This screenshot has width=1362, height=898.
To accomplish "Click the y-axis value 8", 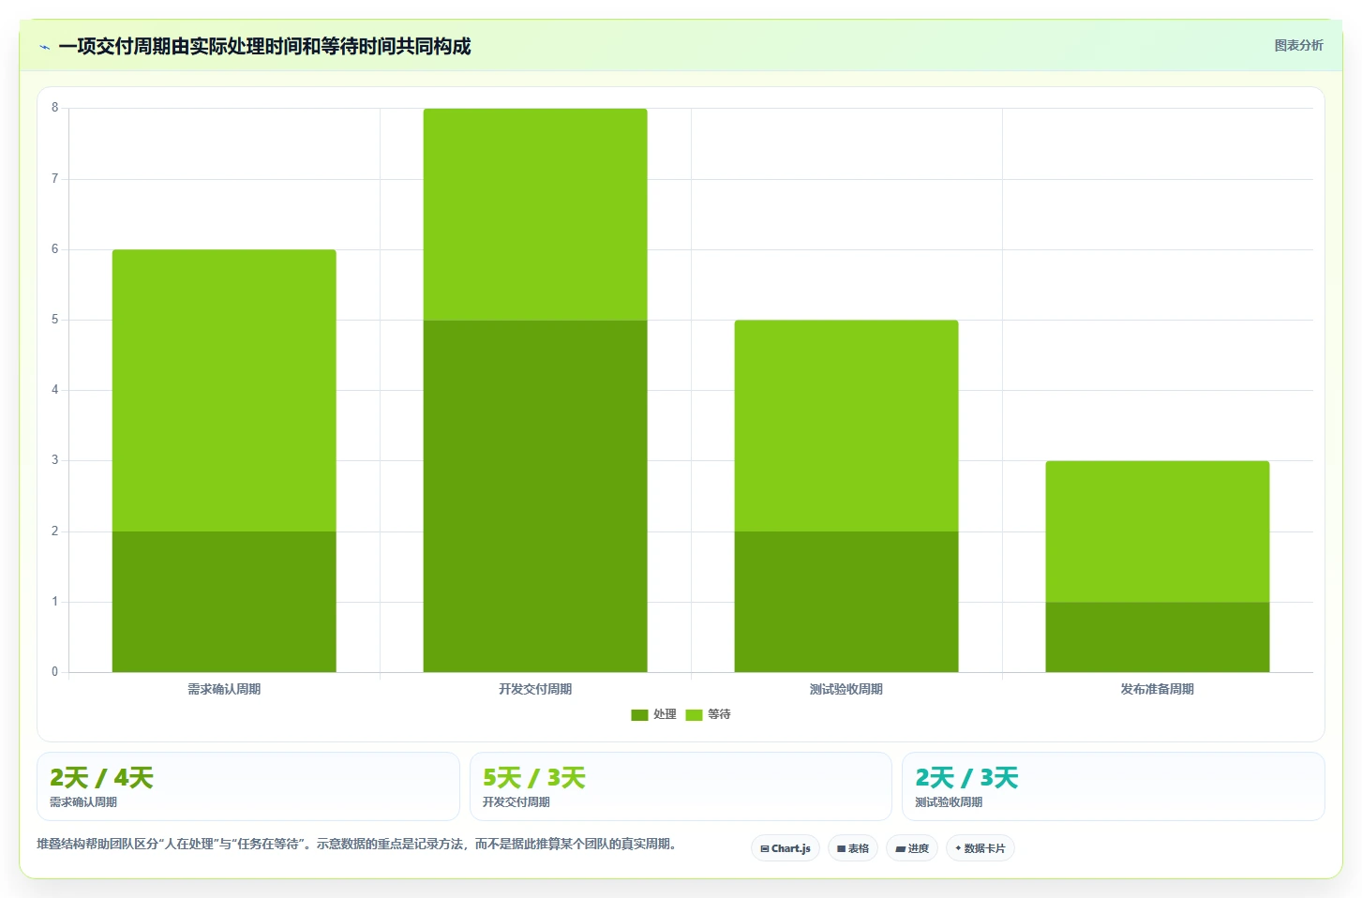I will 54,108.
